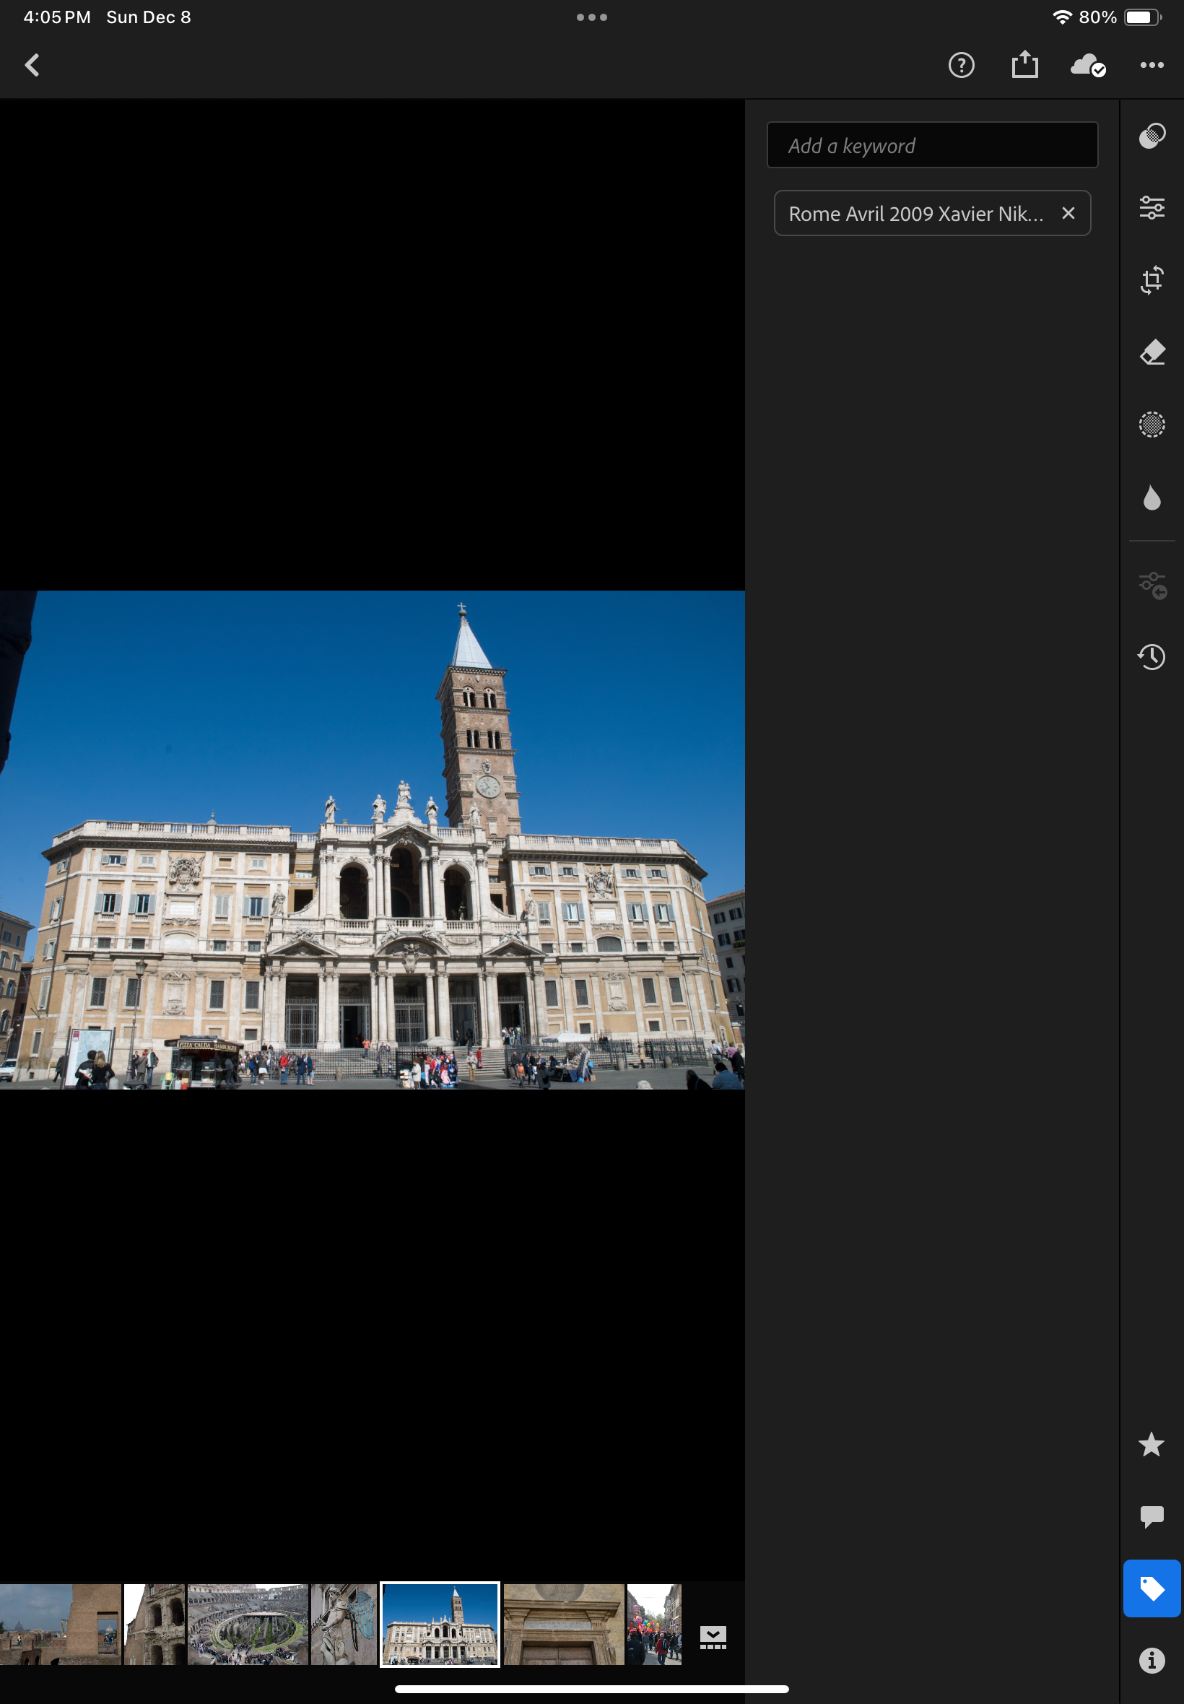The height and width of the screenshot is (1704, 1184).
Task: Open the droplet Blur tool
Action: (x=1152, y=497)
